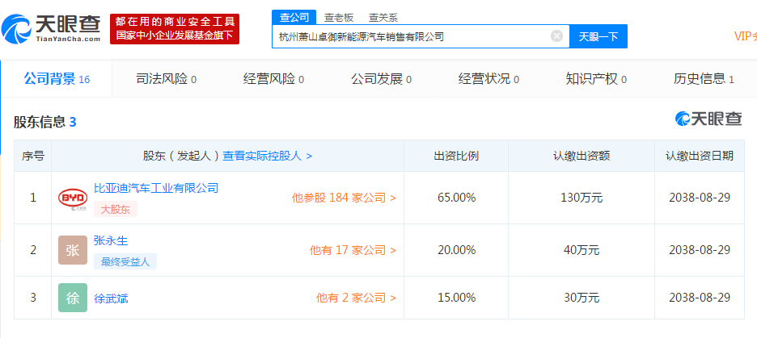757x338 pixels.
Task: Open shareholder 徐武斌 profile link
Action: 111,298
